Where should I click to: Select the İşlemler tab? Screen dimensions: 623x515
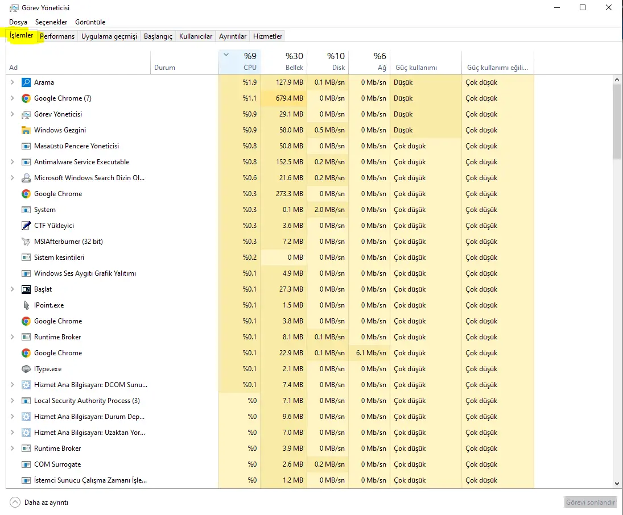22,35
